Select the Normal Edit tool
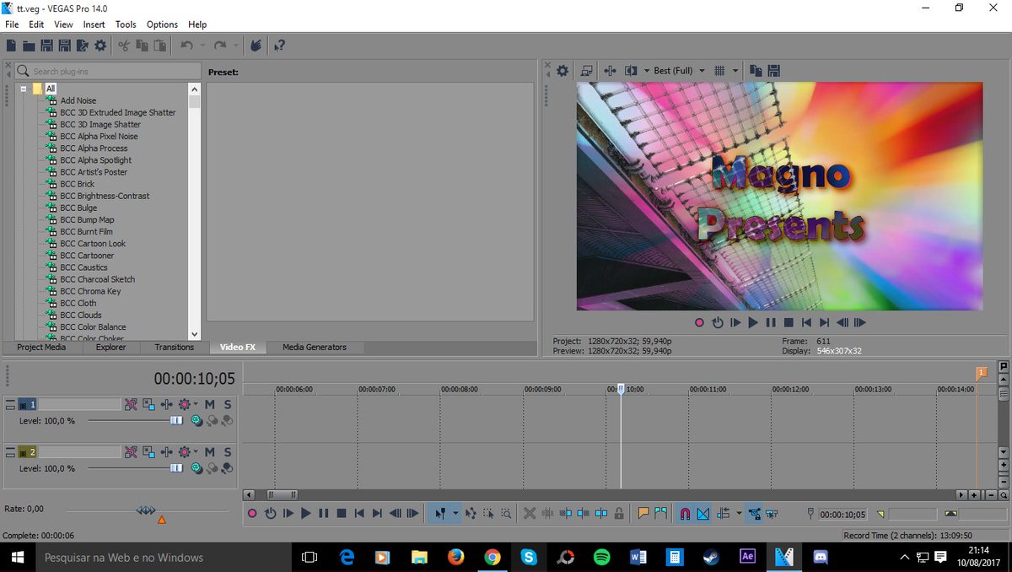Image resolution: width=1012 pixels, height=572 pixels. click(442, 513)
